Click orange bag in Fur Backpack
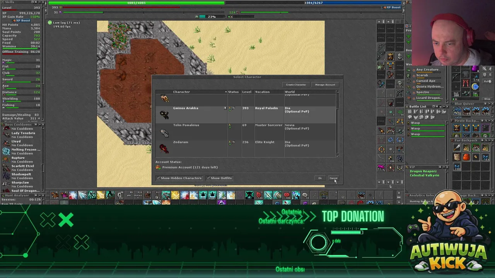 [x=466, y=157]
